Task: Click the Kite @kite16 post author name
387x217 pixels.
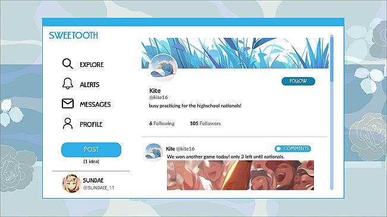Action: coord(180,149)
